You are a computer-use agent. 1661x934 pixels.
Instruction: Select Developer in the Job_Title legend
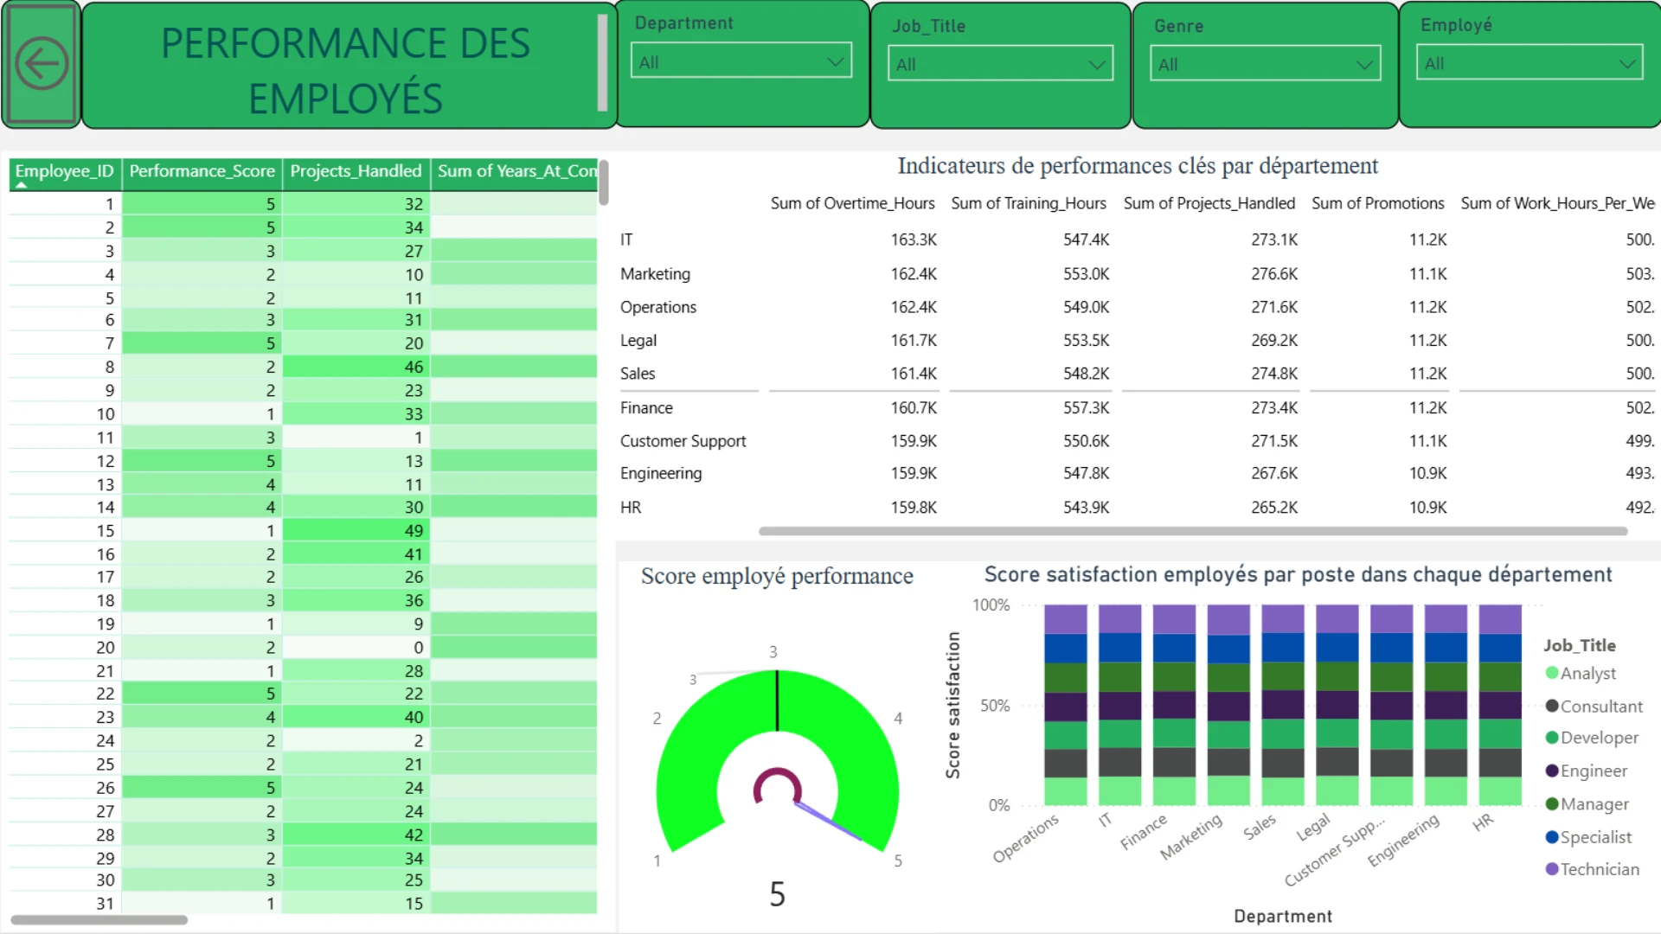pos(1592,738)
